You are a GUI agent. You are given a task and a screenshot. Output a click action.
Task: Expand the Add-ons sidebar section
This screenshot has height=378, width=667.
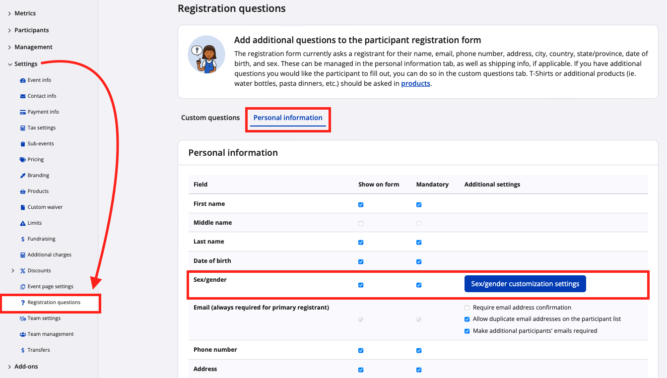pos(9,367)
